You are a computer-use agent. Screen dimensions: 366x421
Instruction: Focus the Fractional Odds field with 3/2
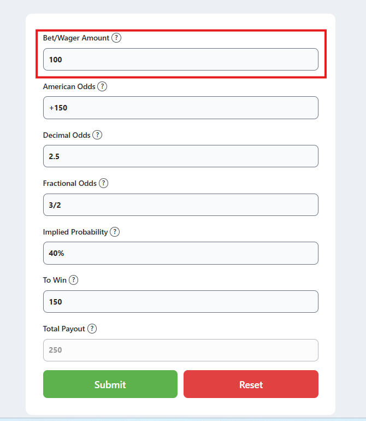point(181,205)
